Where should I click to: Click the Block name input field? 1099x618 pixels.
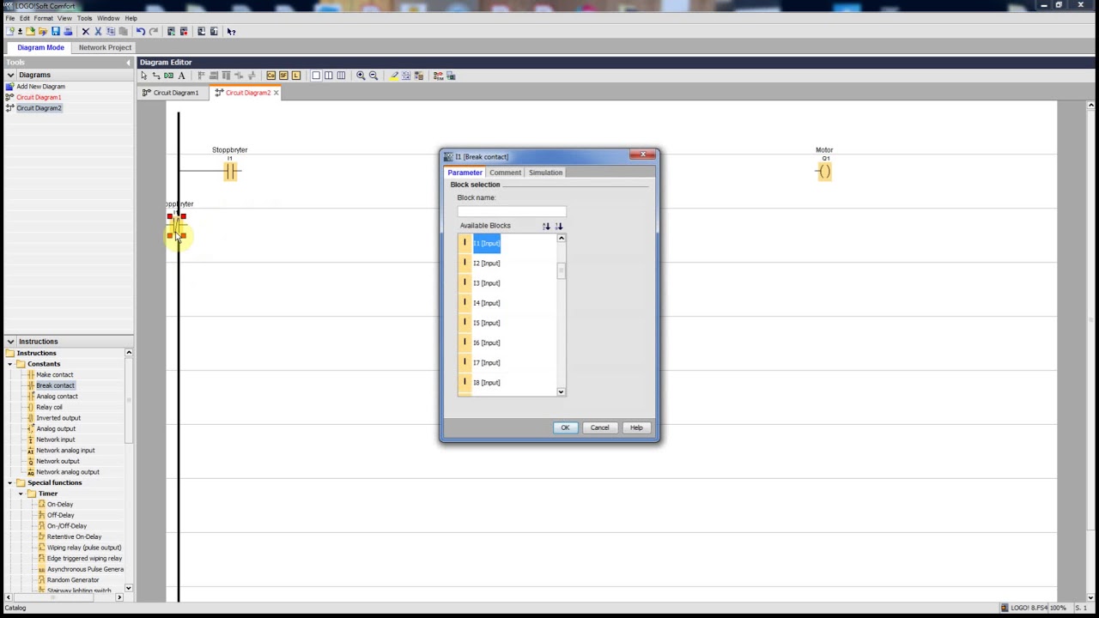click(x=512, y=211)
